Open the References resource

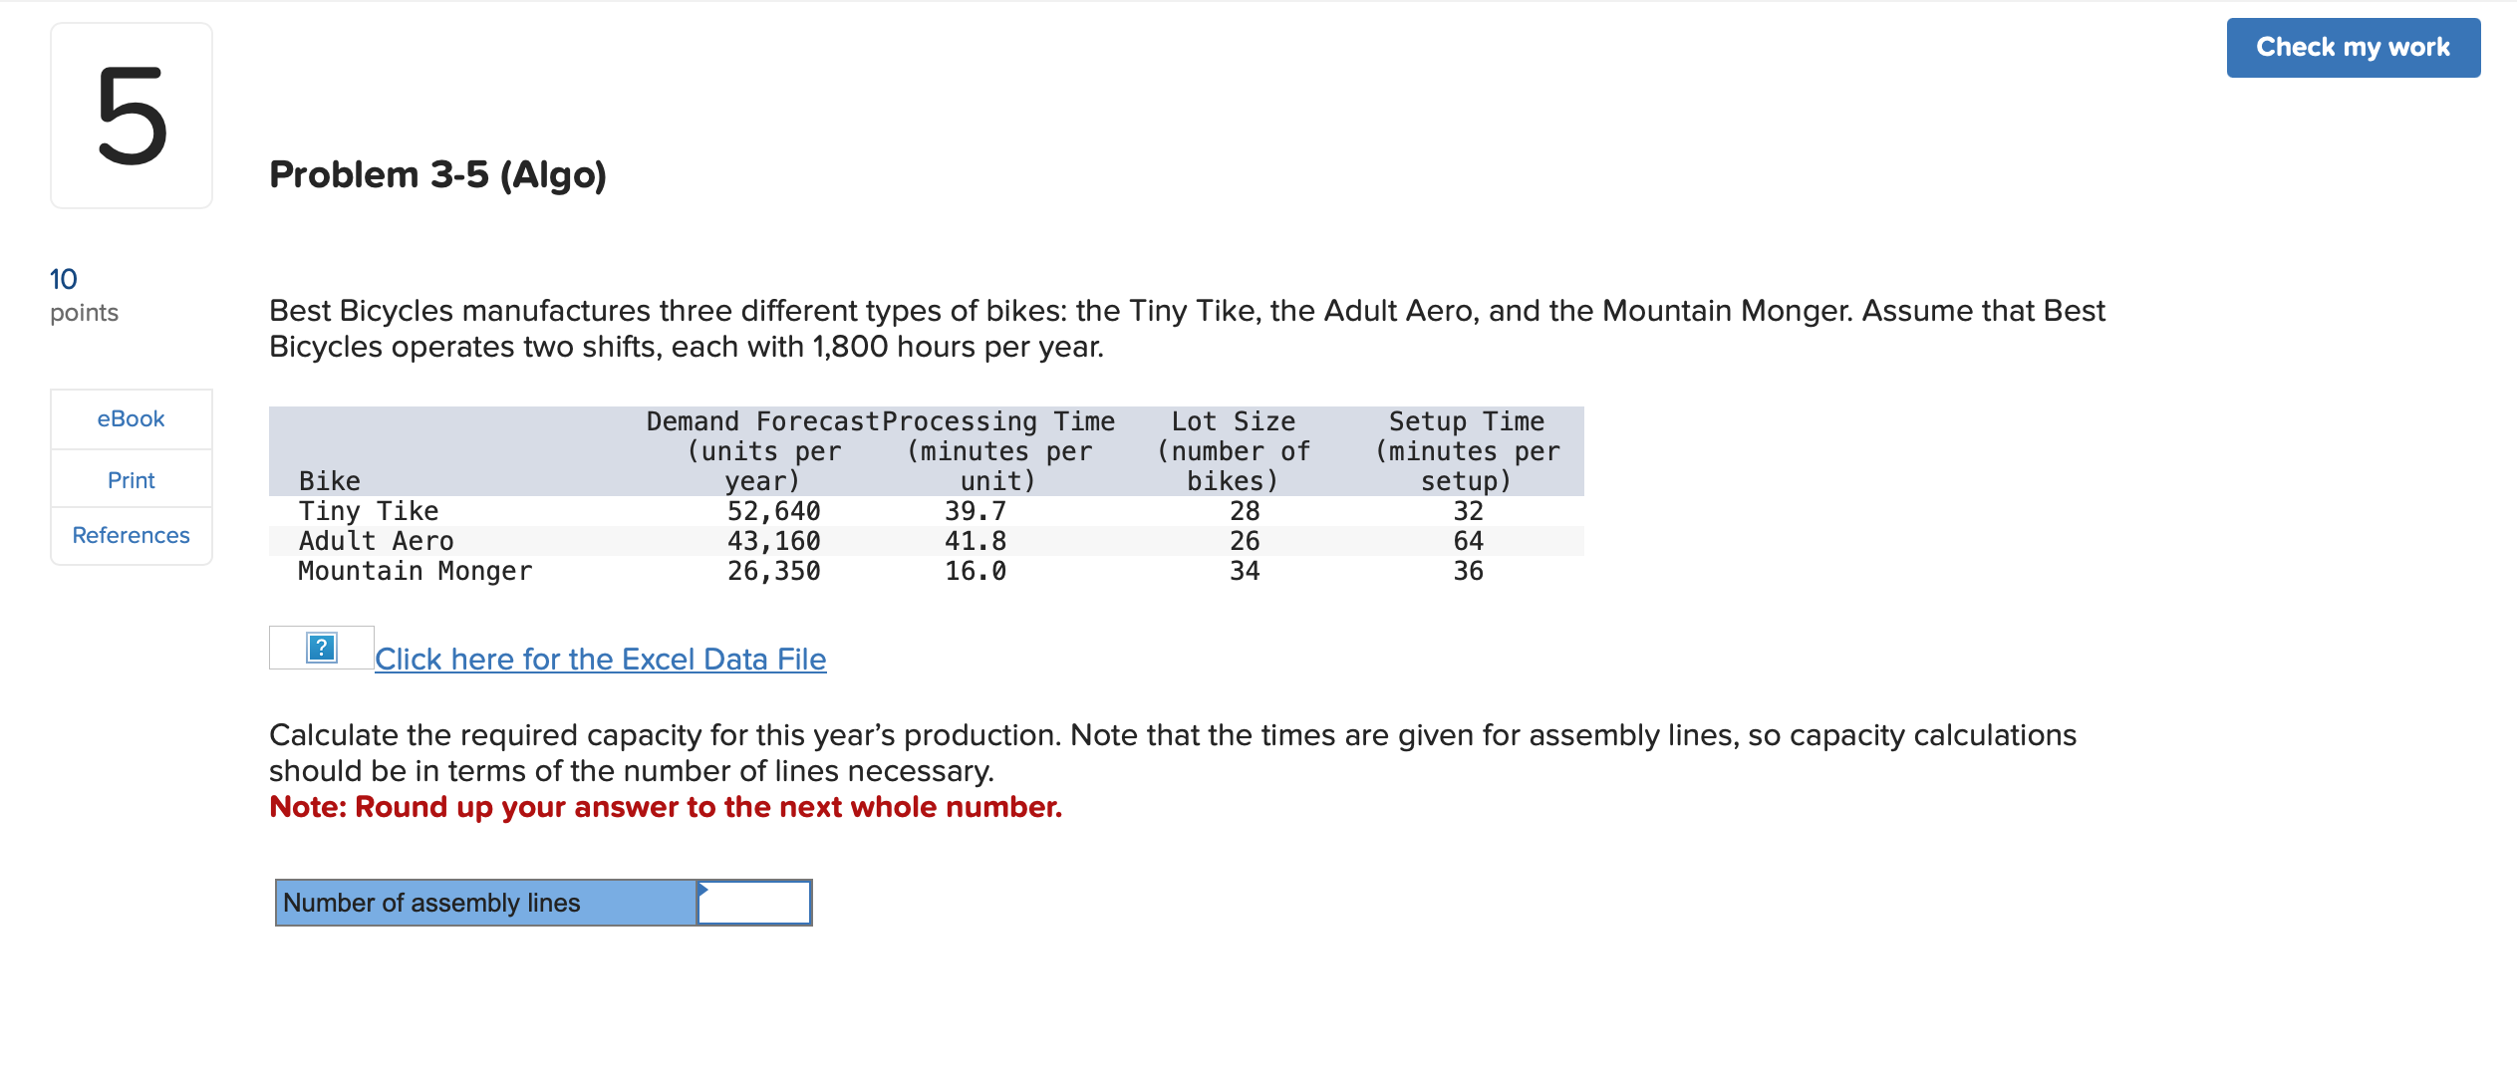[131, 535]
